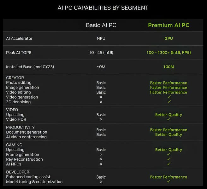Click the Ray Reconstruction green checkmark
The height and width of the screenshot is (189, 207).
coord(169,159)
